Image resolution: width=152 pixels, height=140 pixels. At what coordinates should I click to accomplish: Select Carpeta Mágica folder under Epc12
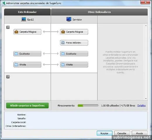27,32
